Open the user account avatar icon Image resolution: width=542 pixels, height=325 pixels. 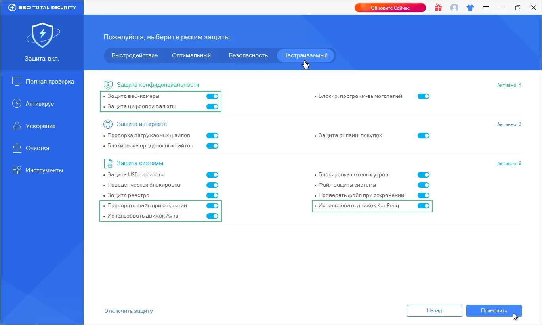pyautogui.click(x=454, y=8)
